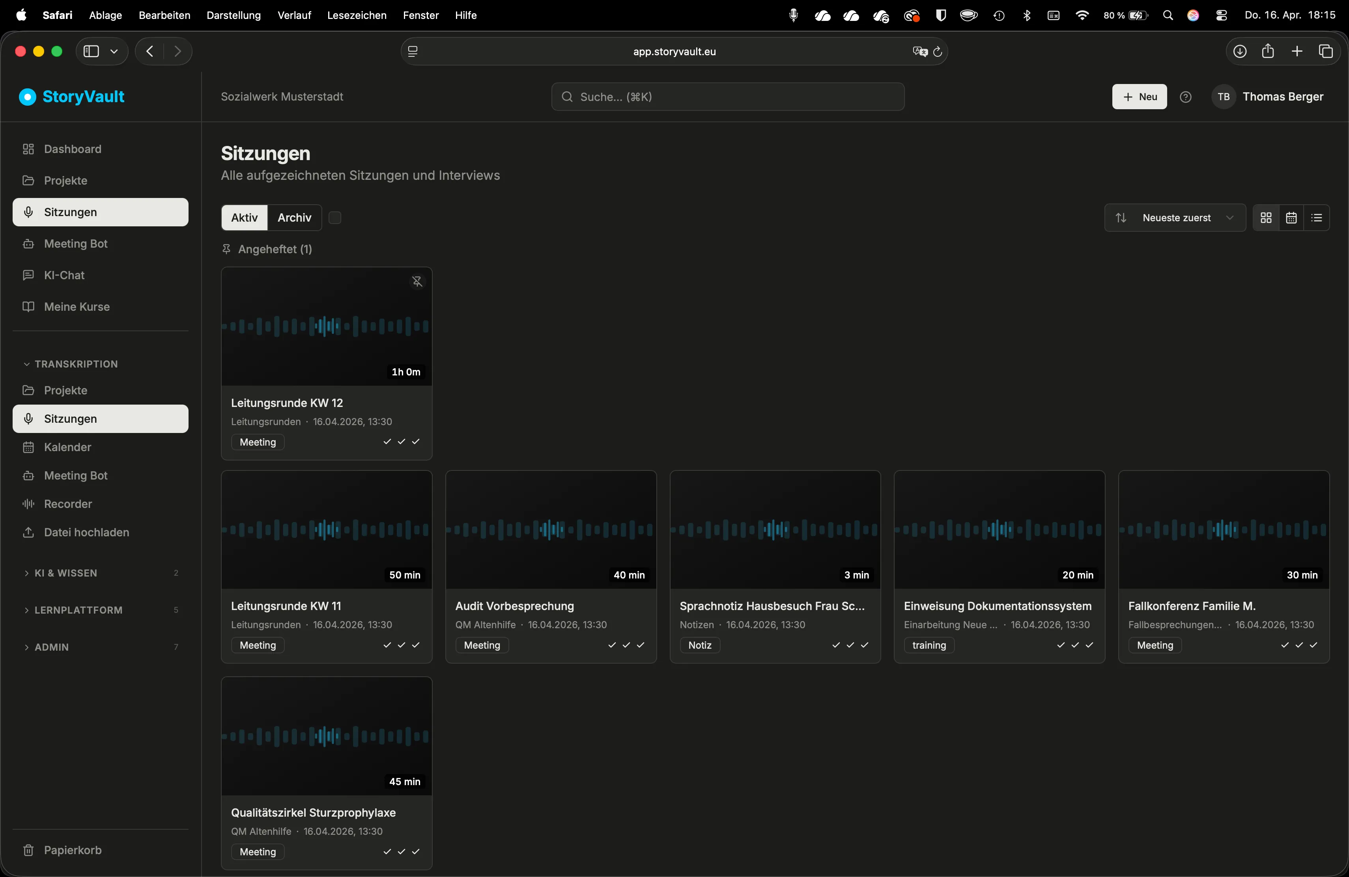Switch to calendar view layout
Image resolution: width=1349 pixels, height=877 pixels.
click(x=1291, y=218)
